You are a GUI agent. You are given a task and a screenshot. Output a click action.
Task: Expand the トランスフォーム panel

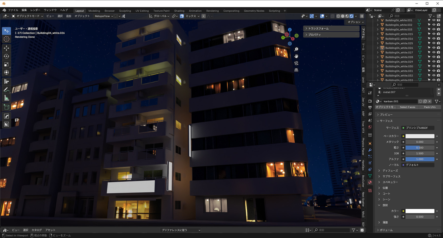tap(318, 29)
